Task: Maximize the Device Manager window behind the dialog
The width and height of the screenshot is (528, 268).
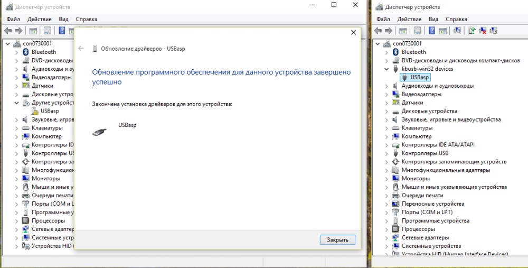Action: click(334, 5)
